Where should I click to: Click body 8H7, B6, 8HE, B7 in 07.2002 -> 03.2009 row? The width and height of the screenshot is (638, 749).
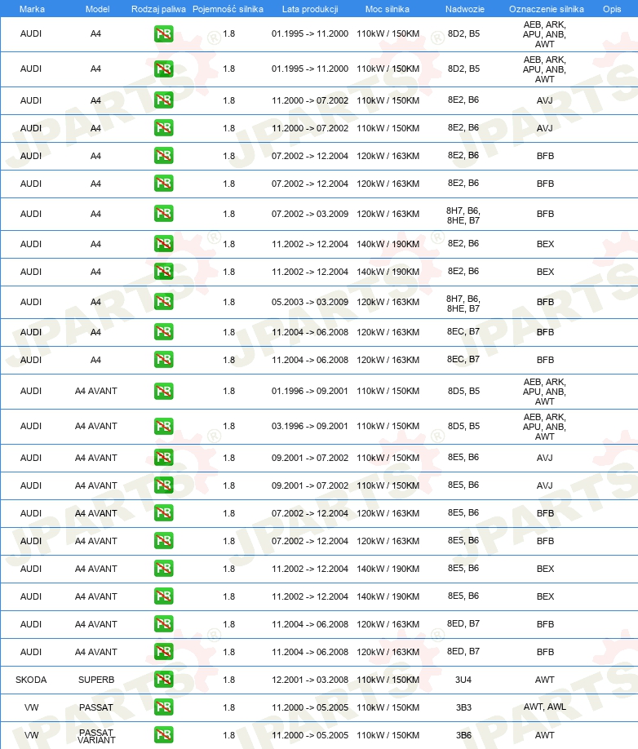point(463,215)
